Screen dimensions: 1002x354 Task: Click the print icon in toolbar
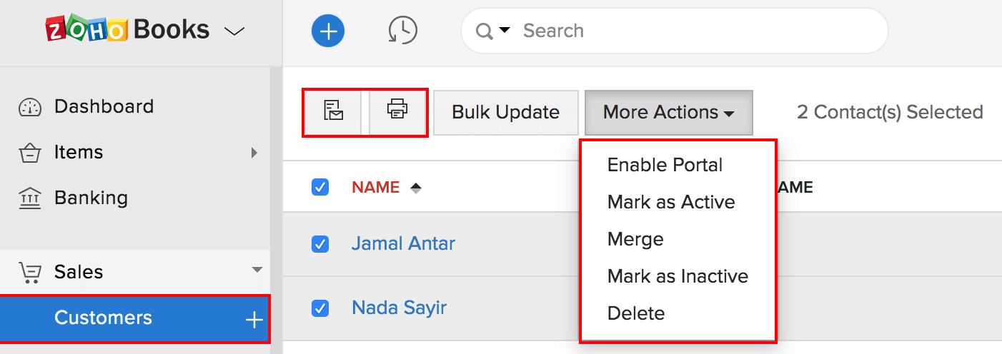397,111
